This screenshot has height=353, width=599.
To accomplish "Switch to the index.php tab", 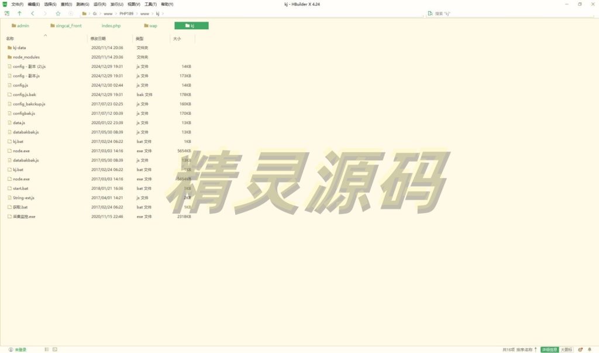I will [x=111, y=26].
